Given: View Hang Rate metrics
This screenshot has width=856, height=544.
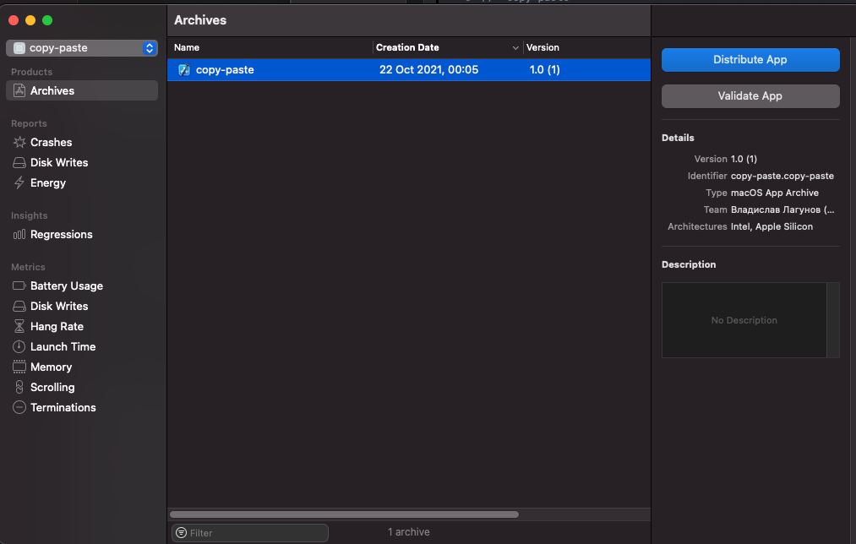Looking at the screenshot, I should tap(57, 326).
